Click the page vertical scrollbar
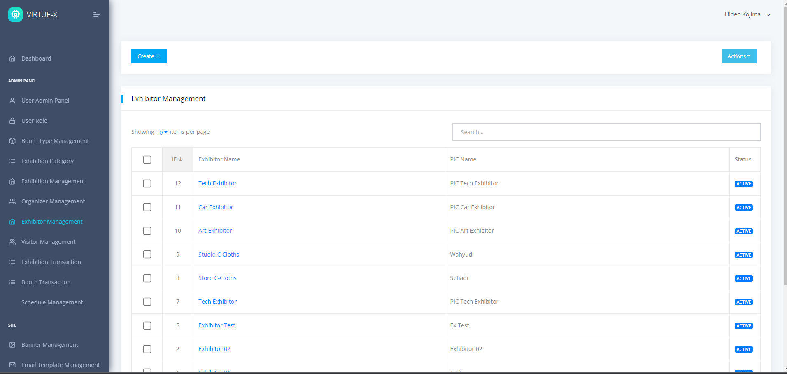The image size is (787, 374). click(785, 144)
